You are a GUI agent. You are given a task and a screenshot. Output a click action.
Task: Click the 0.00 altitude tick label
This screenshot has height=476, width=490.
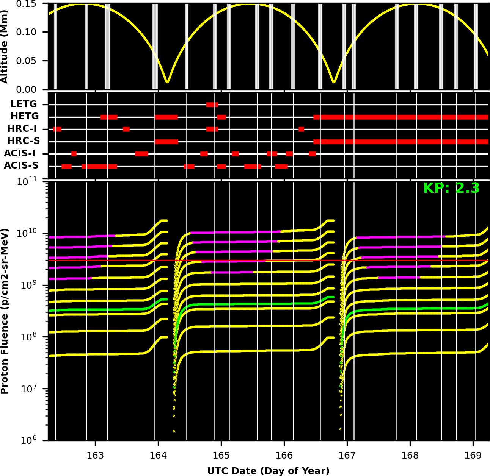coord(26,90)
